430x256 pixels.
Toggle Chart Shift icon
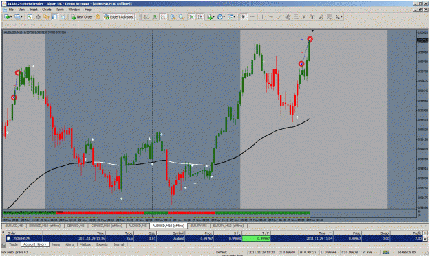point(200,17)
